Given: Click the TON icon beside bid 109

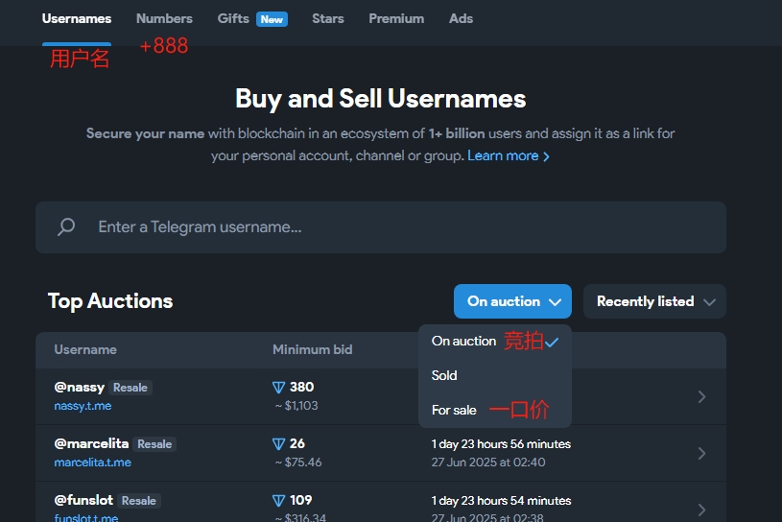Looking at the screenshot, I should tap(279, 501).
